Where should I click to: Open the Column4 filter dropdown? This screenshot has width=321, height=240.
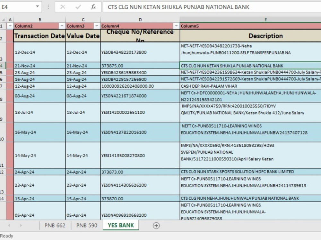coord(176,26)
